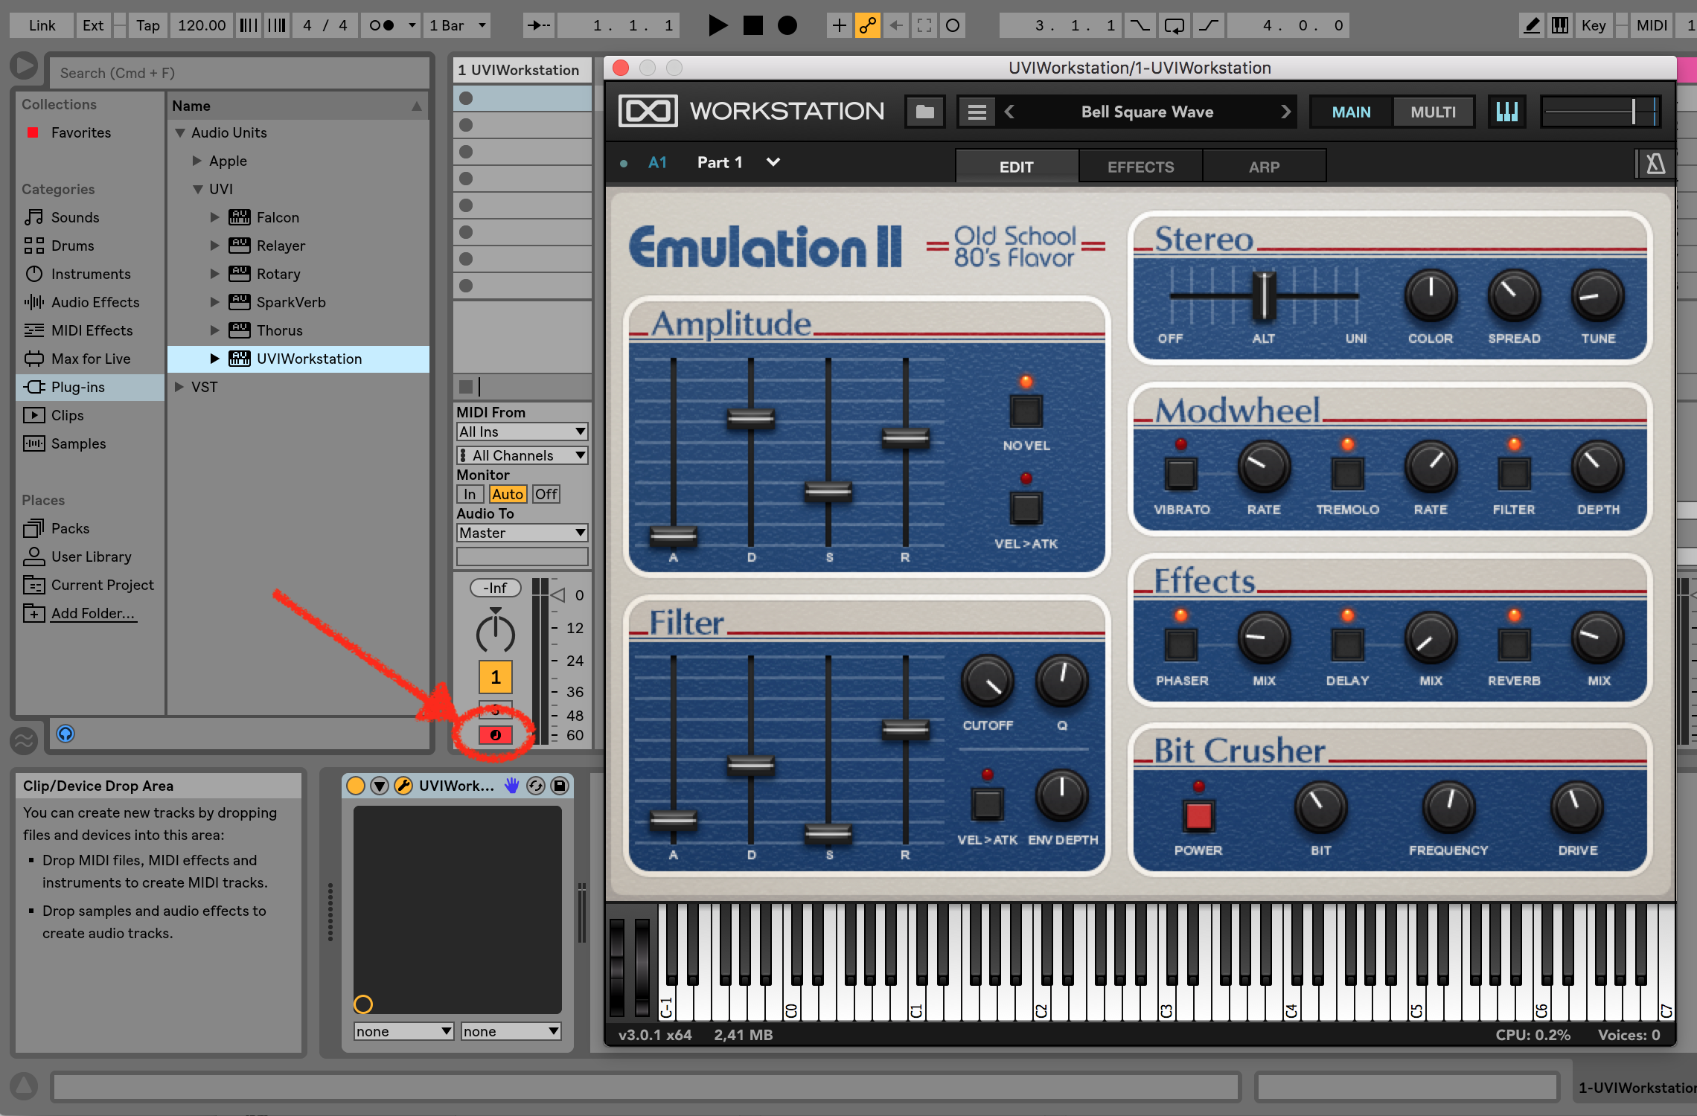Collapse the UVI folder
The width and height of the screenshot is (1697, 1116).
pos(198,189)
